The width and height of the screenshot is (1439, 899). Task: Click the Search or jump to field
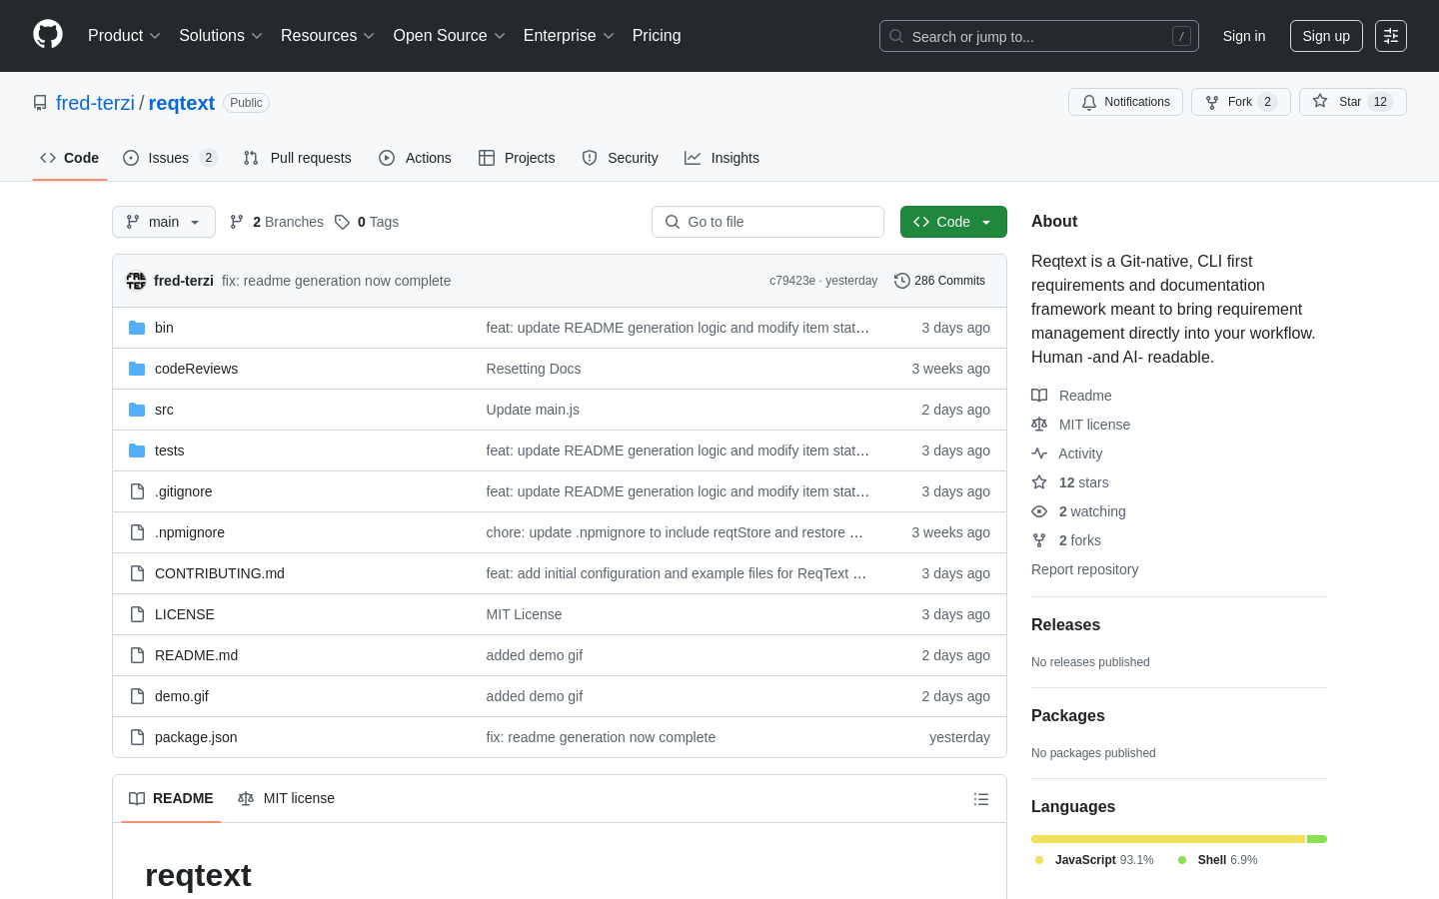click(x=1039, y=36)
